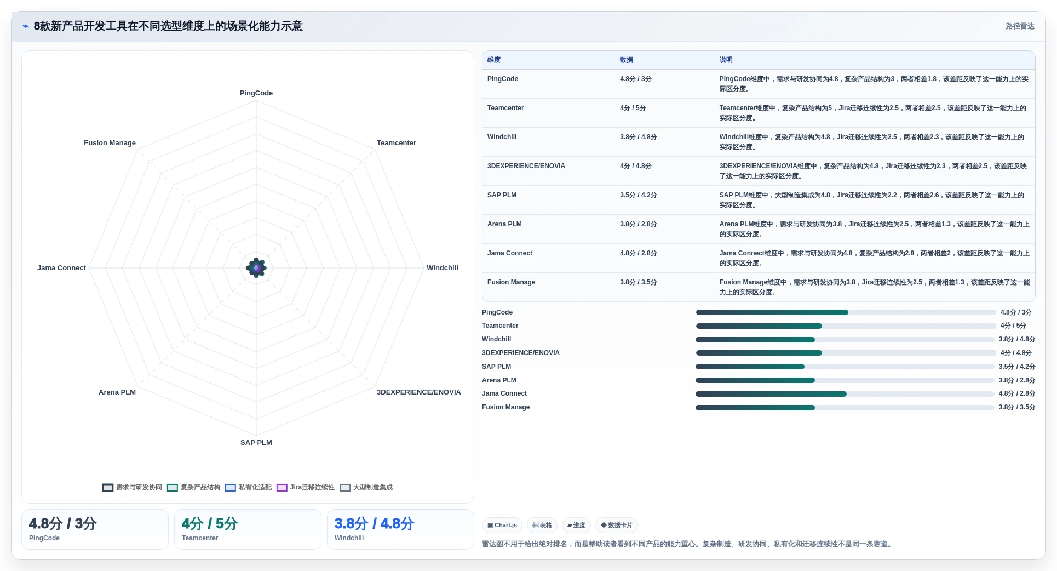Click the 路径雷达 label in header
The height and width of the screenshot is (571, 1057).
click(x=1020, y=26)
